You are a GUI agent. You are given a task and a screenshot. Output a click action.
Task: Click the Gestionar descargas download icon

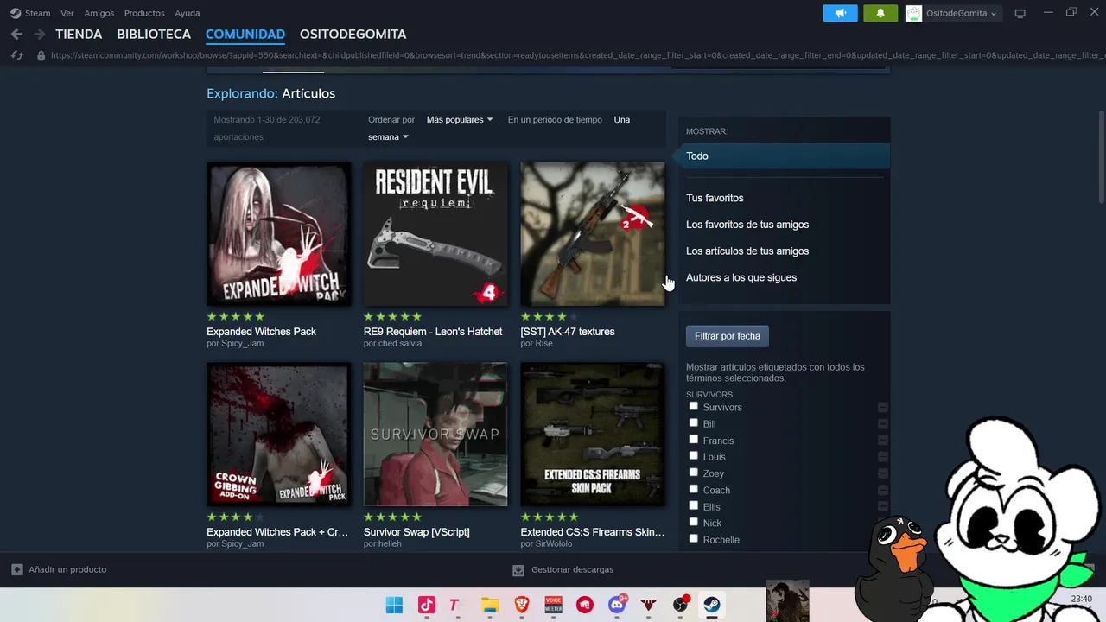pos(518,569)
